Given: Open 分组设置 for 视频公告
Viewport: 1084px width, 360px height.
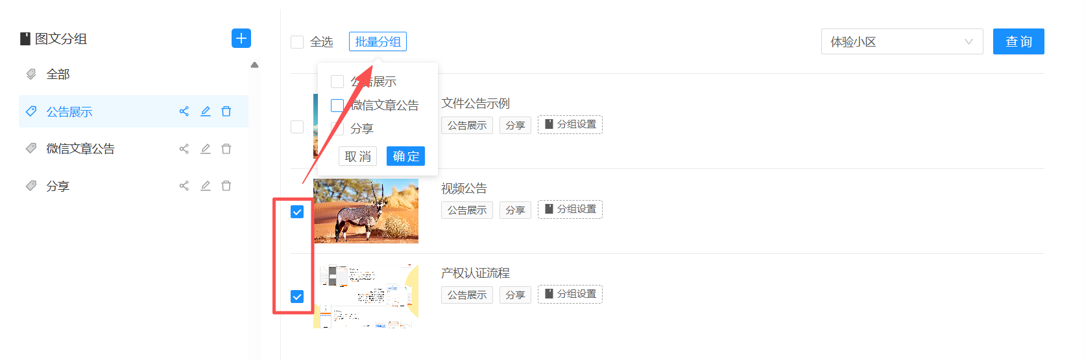Looking at the screenshot, I should pyautogui.click(x=570, y=209).
